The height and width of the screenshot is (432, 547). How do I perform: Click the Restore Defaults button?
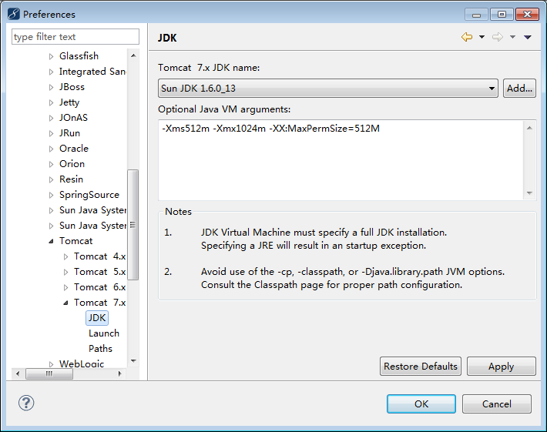coord(421,366)
